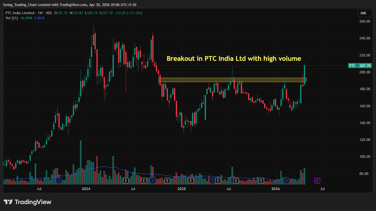Click the dividend D marker before 2024
The width and height of the screenshot is (376, 211).
click(59, 181)
